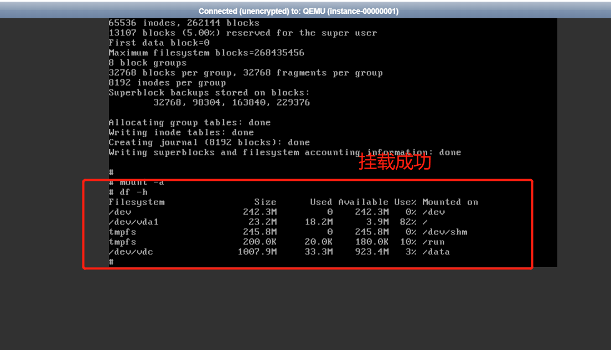Click the "Mounted on" column header
Image resolution: width=611 pixels, height=350 pixels.
(449, 202)
